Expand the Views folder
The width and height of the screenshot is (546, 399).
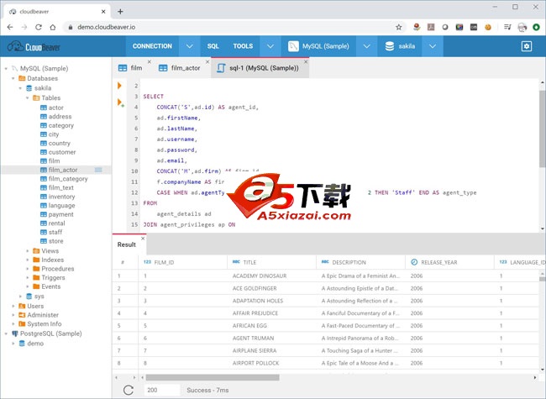pos(28,250)
